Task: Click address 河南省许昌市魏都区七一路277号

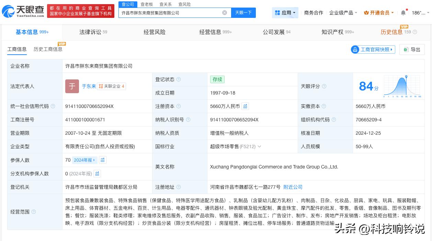Action: 245,187
